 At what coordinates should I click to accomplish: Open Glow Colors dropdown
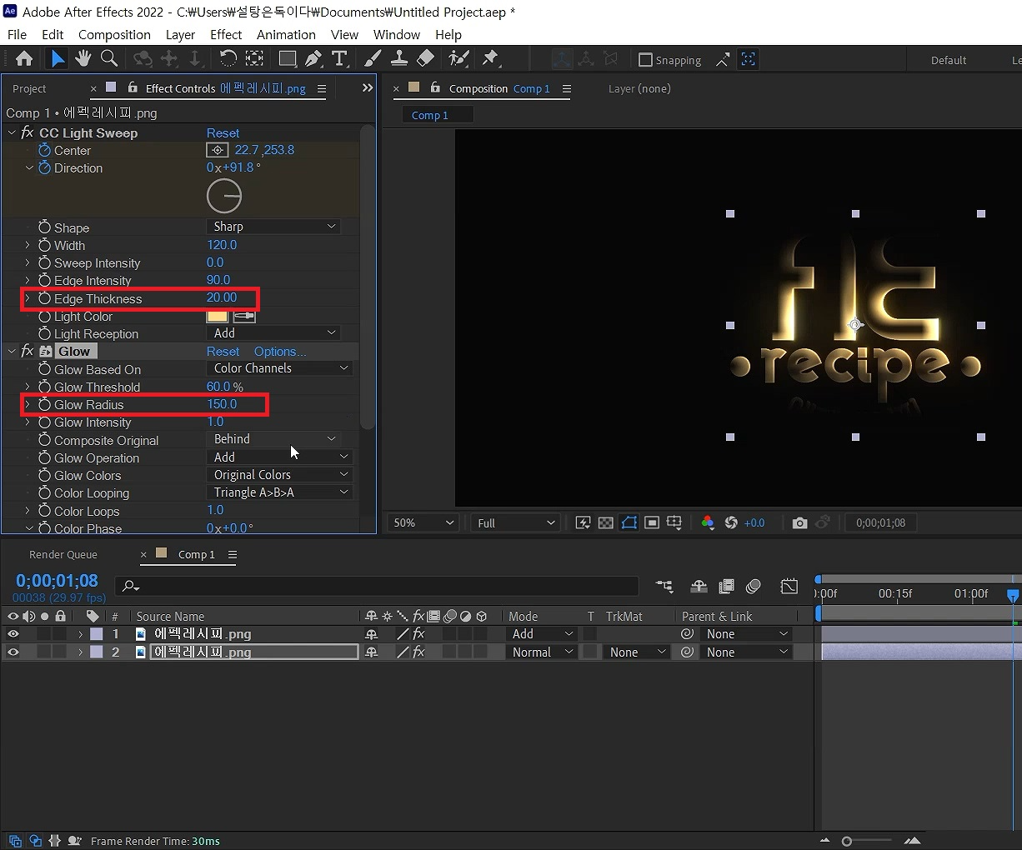coord(279,475)
